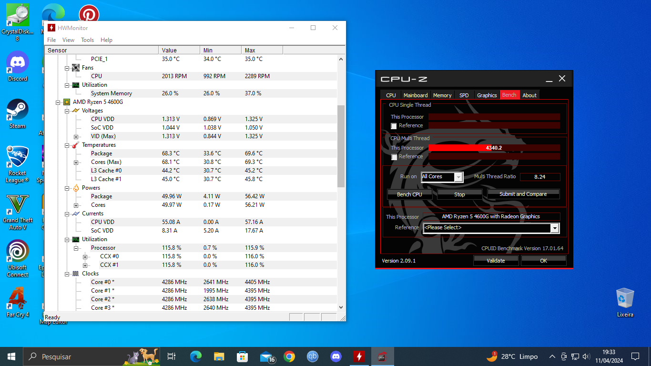Click the scroll down arrow in HWMonitor

click(341, 307)
